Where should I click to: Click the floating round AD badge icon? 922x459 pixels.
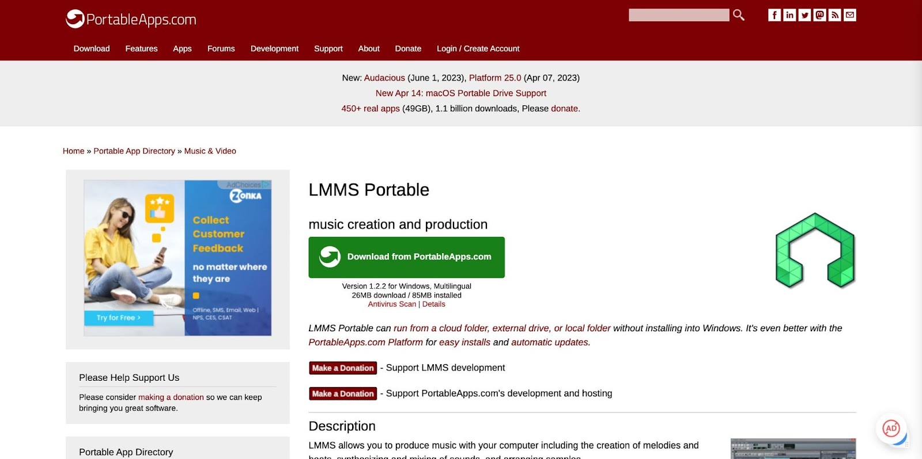pos(891,428)
